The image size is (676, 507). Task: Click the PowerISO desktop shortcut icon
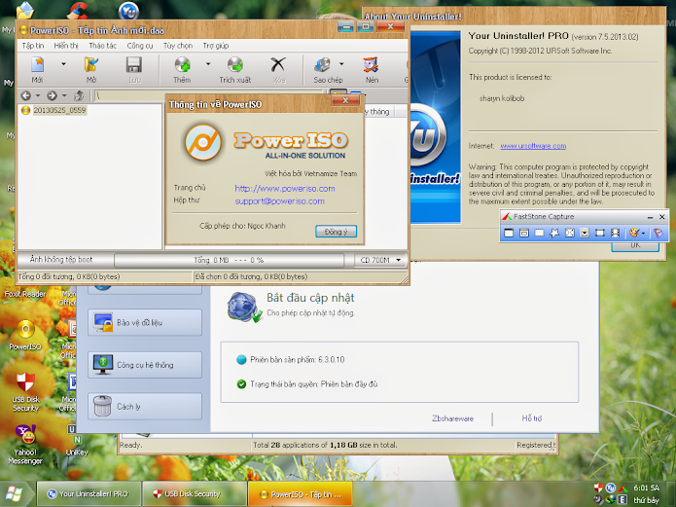tap(25, 330)
